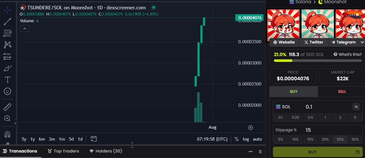Set chart range to 5d
Screen dimensions: 365x158
click(71, 139)
